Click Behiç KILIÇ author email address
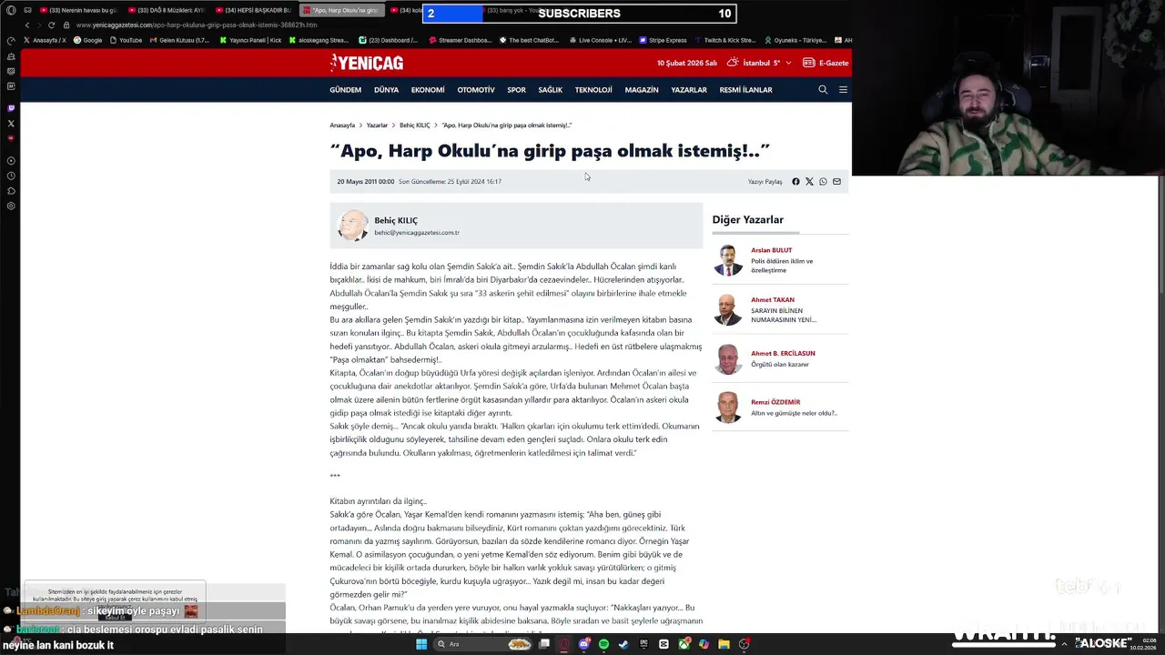 (x=417, y=233)
